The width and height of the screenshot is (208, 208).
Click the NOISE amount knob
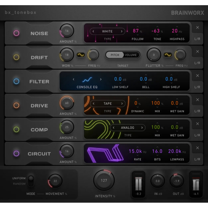[x=67, y=31]
